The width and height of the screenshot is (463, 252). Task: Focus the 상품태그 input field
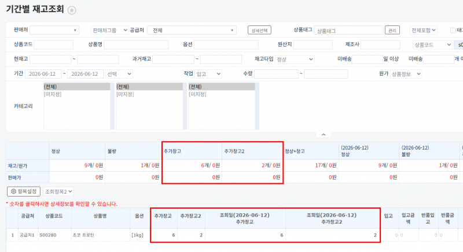click(x=349, y=30)
